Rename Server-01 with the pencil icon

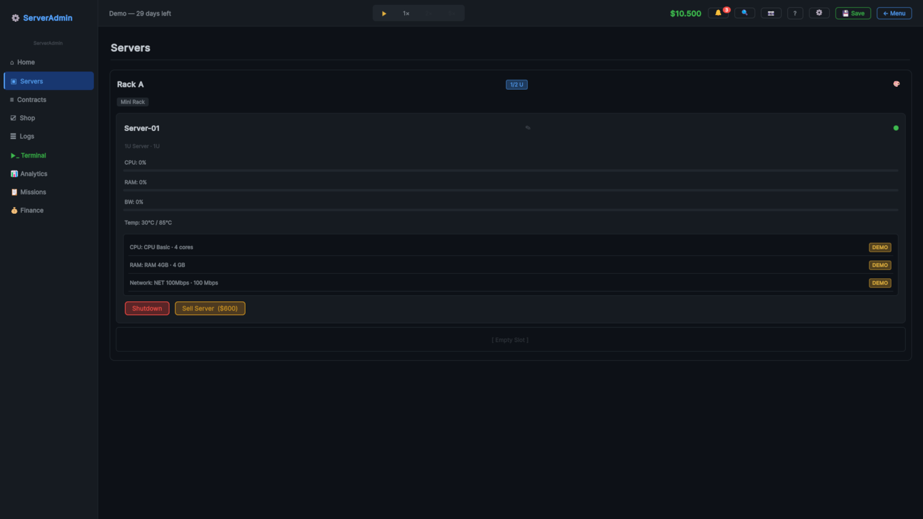pyautogui.click(x=528, y=128)
